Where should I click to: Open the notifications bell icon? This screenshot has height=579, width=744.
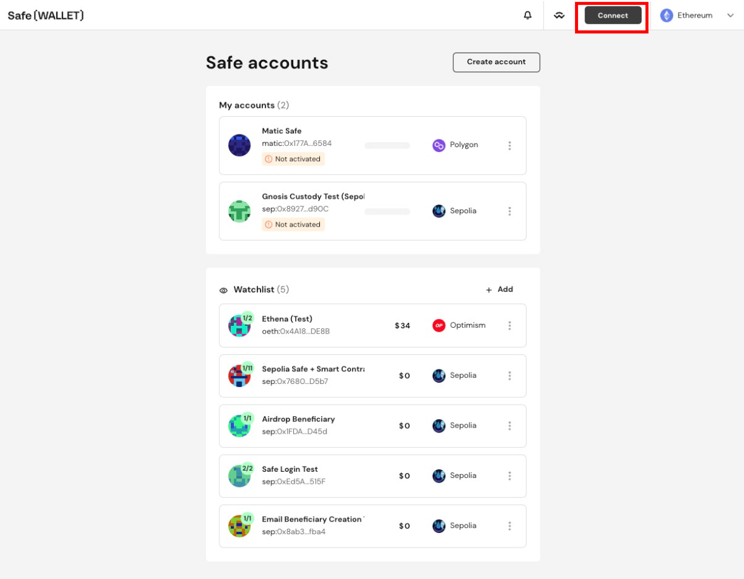tap(528, 15)
